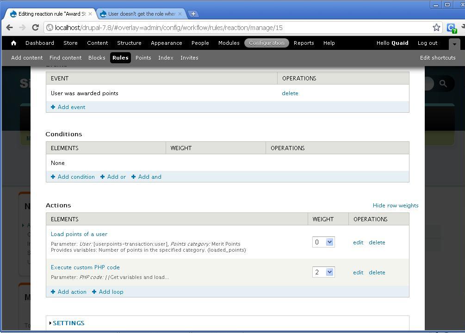465x333 pixels.
Task: Switch to the 'User doesn't get the role' tab
Action: tap(141, 14)
